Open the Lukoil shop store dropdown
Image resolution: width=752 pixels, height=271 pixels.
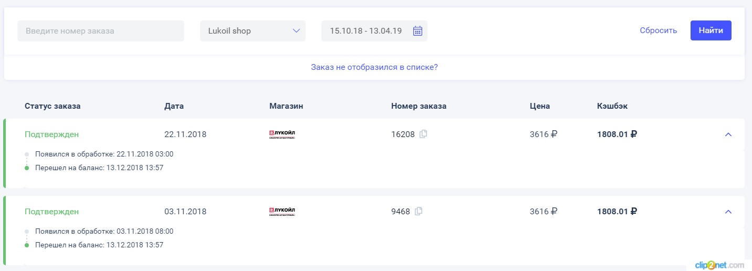click(253, 31)
